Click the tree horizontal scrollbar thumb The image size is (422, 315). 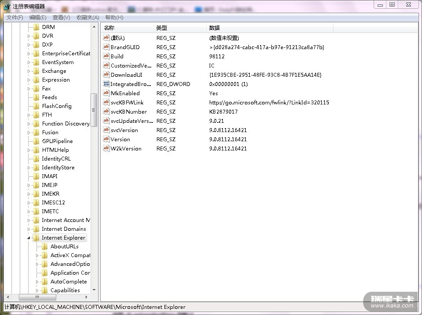(37, 297)
